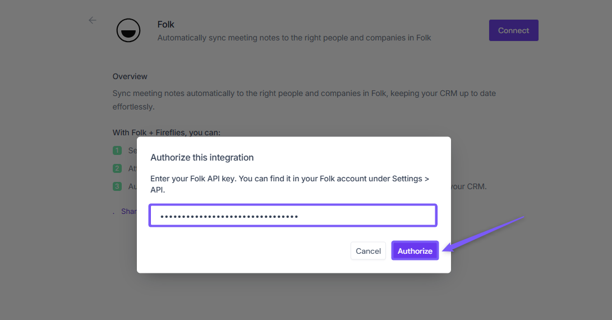The height and width of the screenshot is (320, 612).
Task: Focus the Folk API key field
Action: 292,216
